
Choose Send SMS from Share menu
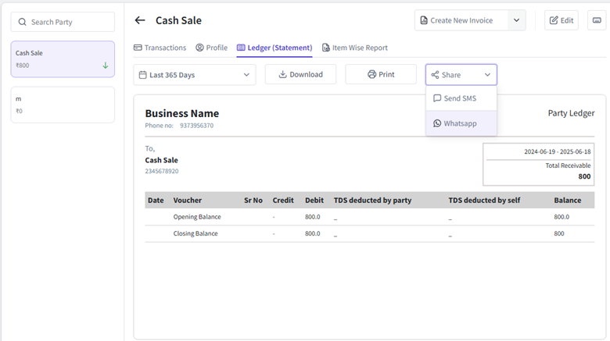tap(461, 98)
